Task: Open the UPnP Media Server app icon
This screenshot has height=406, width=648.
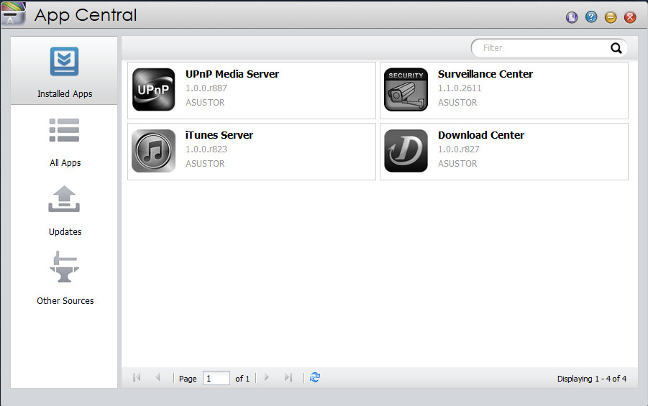Action: tap(153, 90)
